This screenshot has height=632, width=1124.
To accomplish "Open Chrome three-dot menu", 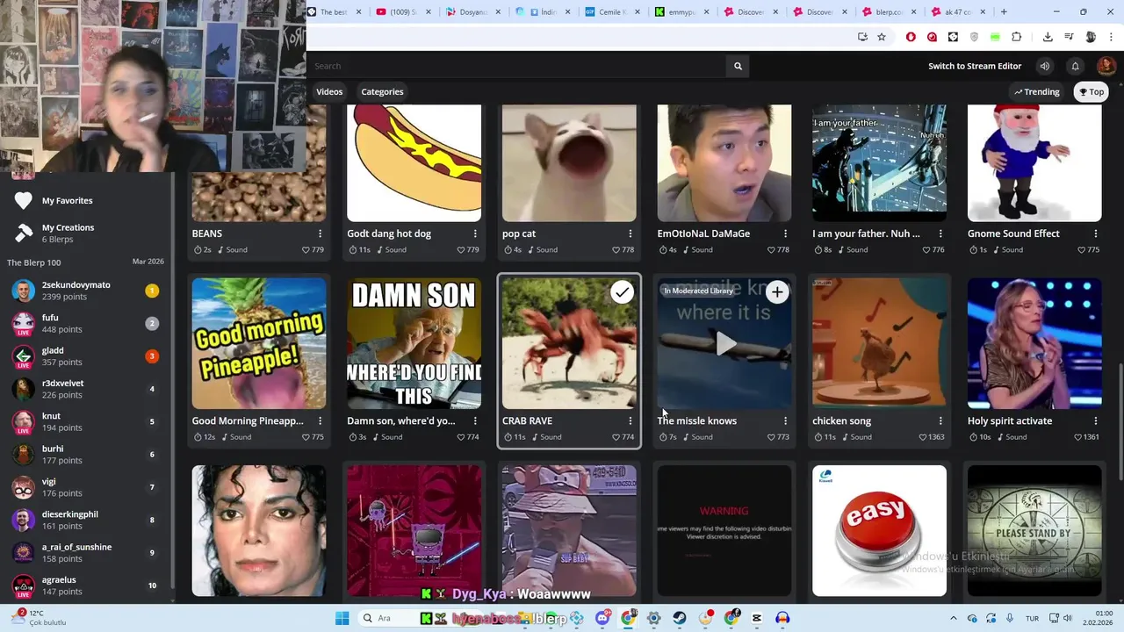I will click(1111, 37).
